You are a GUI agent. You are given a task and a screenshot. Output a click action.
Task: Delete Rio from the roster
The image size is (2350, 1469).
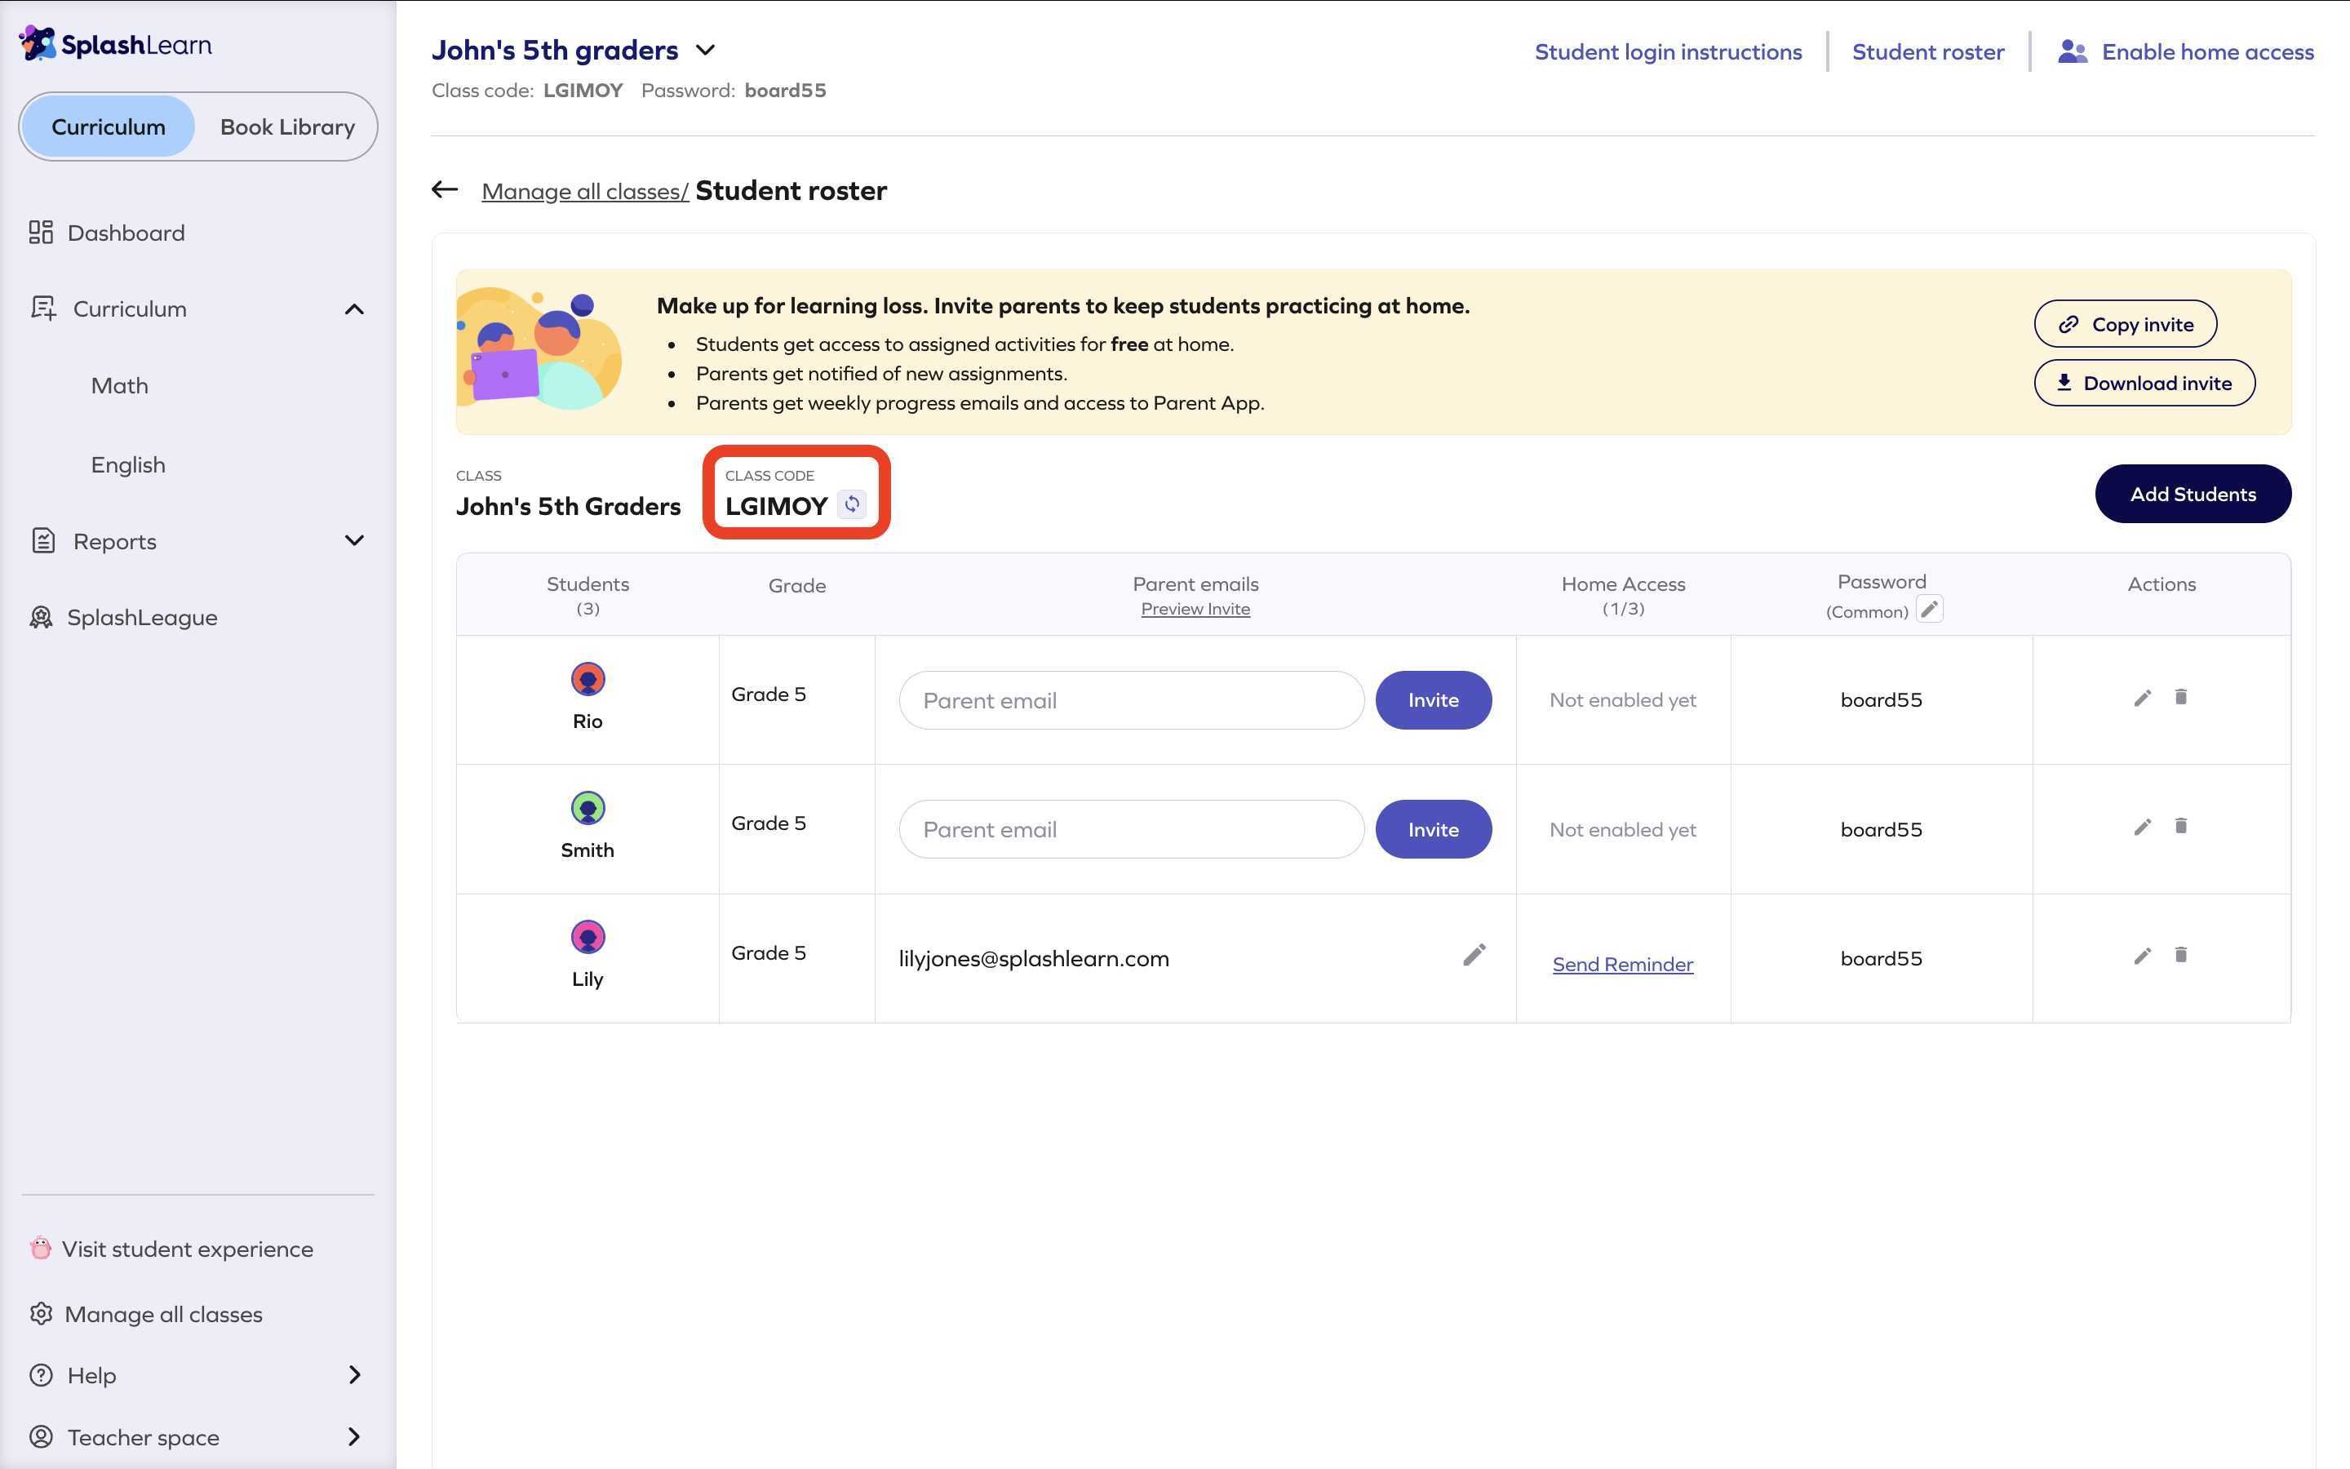point(2181,697)
